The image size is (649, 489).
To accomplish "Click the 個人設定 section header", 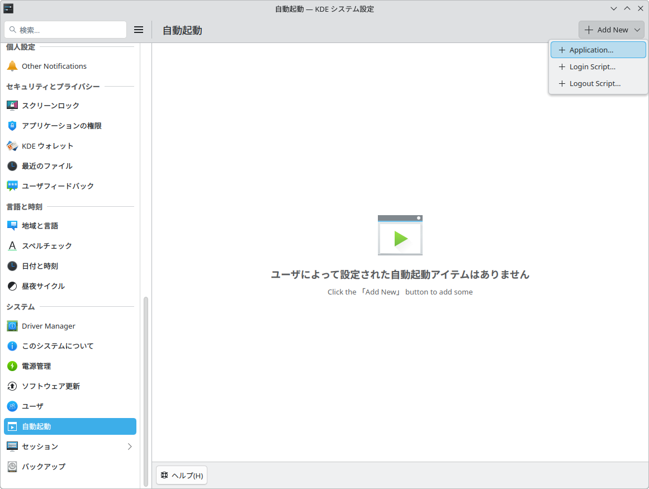I will (x=21, y=47).
